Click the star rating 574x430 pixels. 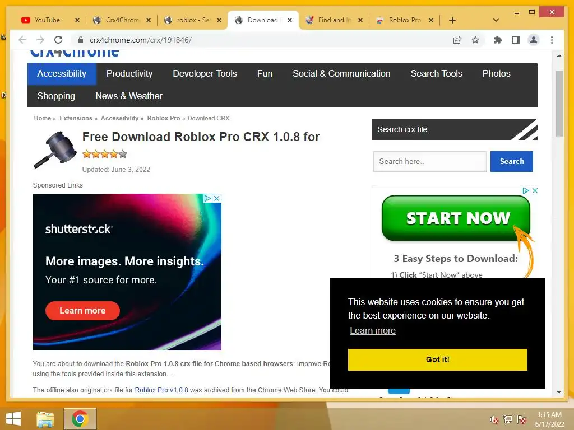pyautogui.click(x=105, y=154)
